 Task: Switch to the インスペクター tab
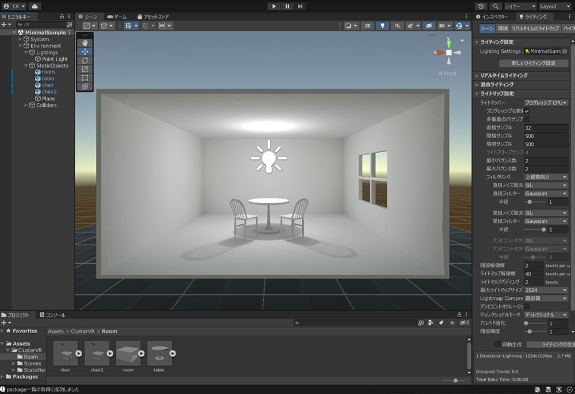click(x=494, y=17)
